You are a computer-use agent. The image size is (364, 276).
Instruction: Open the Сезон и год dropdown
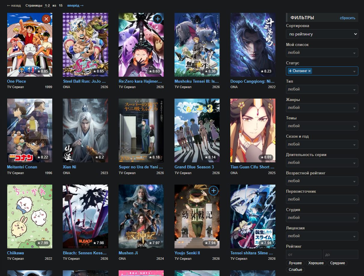pos(322,144)
